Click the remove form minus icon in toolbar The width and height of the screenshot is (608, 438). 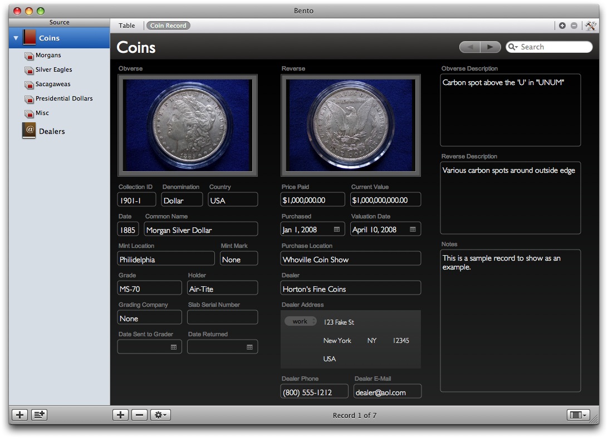[574, 26]
